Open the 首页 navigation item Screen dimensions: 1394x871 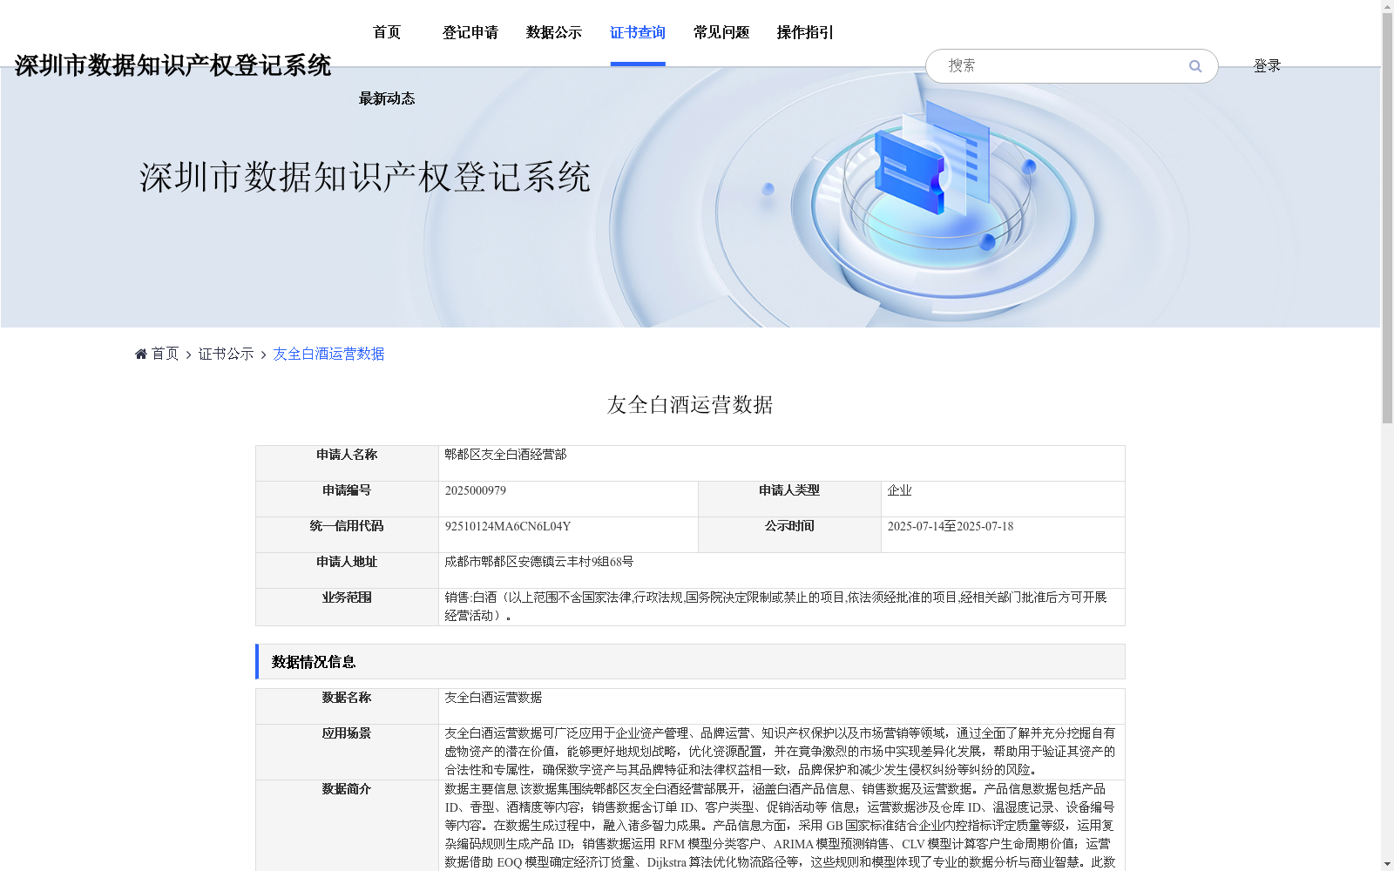387,32
